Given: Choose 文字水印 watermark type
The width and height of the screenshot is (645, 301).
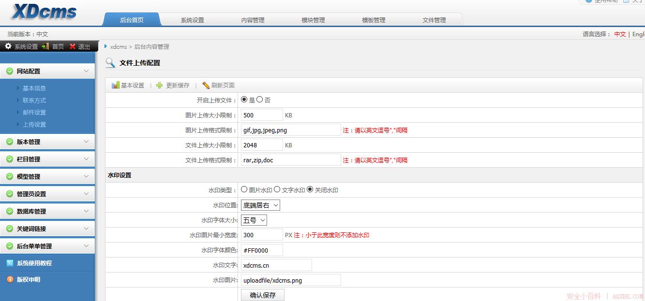Looking at the screenshot, I should (x=277, y=189).
